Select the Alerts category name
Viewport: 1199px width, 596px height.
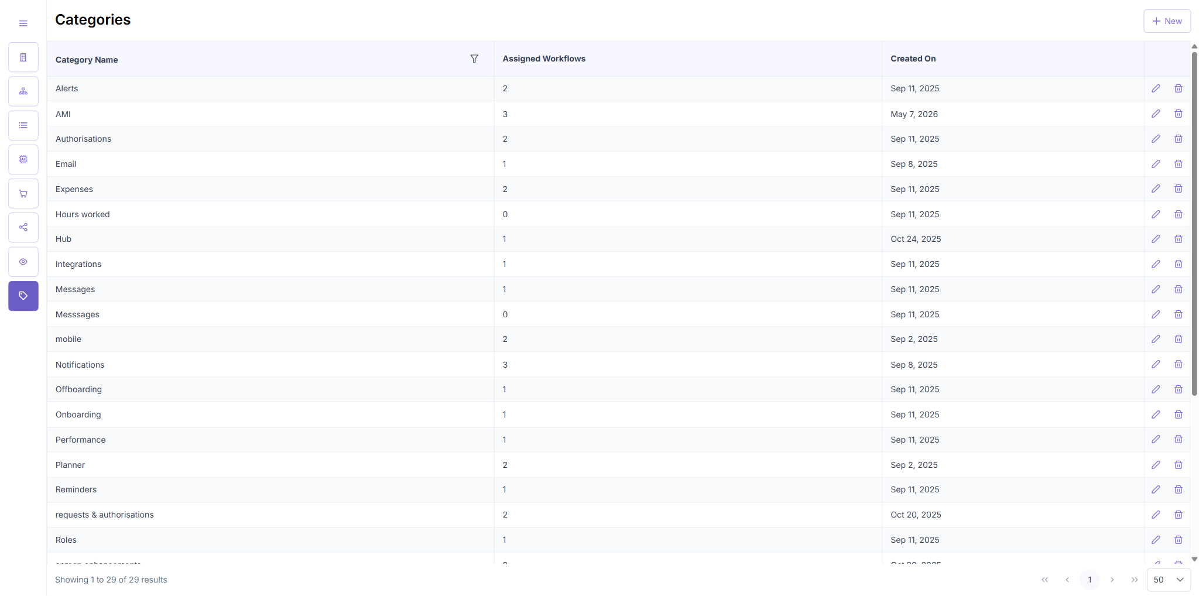coord(67,88)
